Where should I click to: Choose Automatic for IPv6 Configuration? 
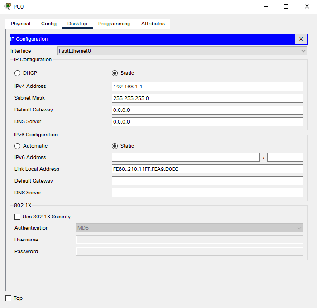(x=18, y=146)
